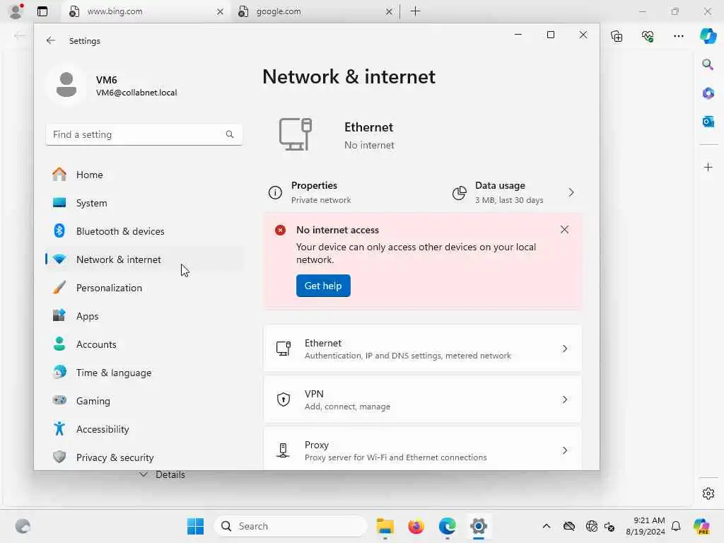Open Edge sidebar settings gear
Viewport: 724px width, 543px height.
tap(708, 494)
